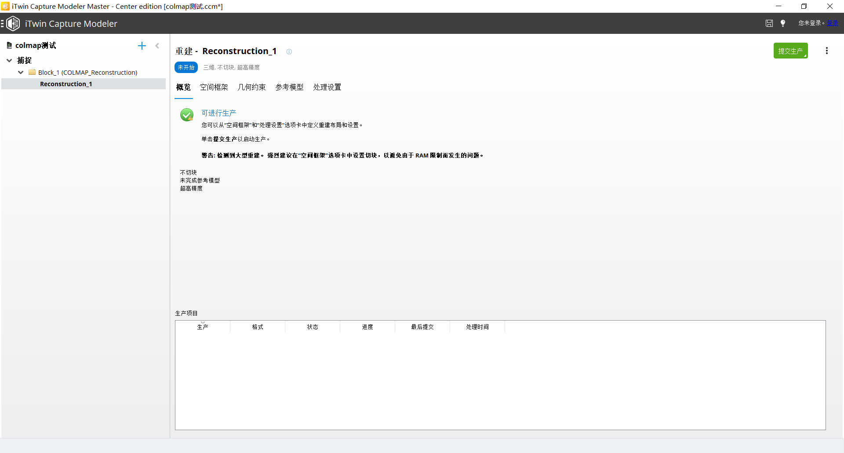Collapse the left project panel with arrow icon
844x453 pixels.
[157, 46]
